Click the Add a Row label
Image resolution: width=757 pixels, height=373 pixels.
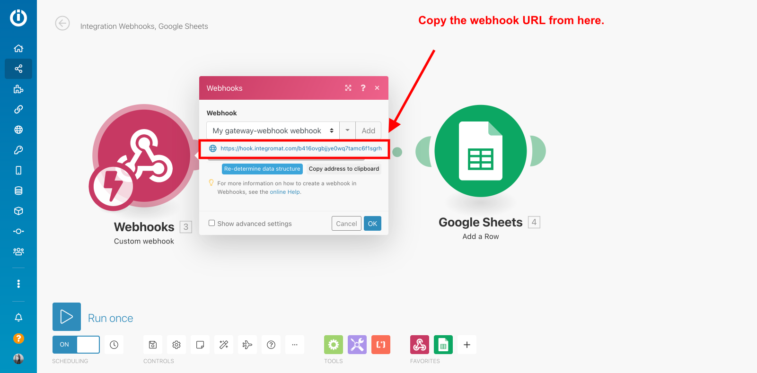[481, 236]
